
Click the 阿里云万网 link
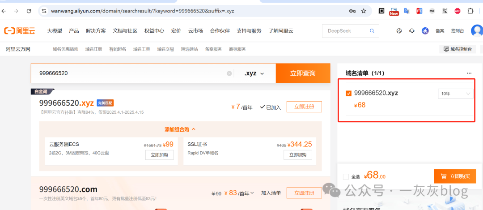pyautogui.click(x=18, y=49)
